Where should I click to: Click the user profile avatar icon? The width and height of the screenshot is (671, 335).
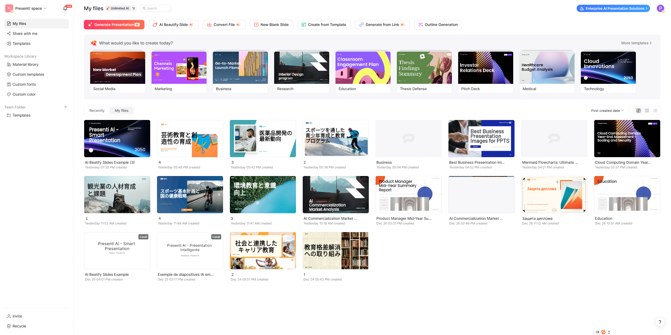[660, 8]
